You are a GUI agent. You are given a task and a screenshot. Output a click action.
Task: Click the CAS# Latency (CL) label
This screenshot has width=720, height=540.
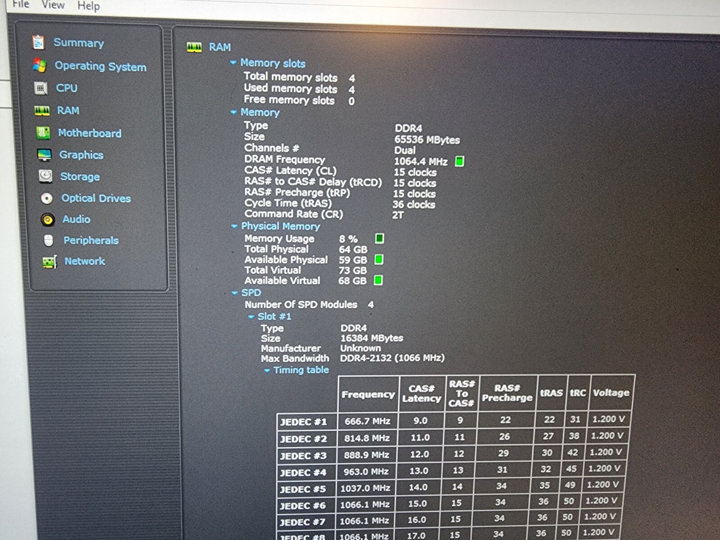pyautogui.click(x=290, y=171)
